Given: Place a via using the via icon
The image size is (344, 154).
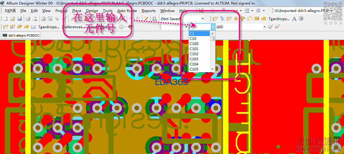Looking at the screenshot, I should click(243, 19).
